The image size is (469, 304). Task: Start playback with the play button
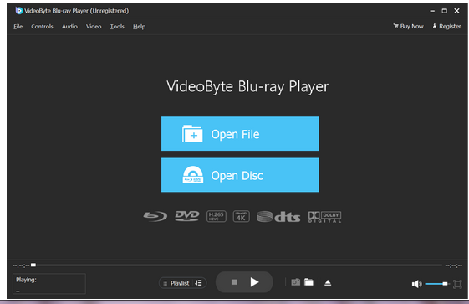(254, 282)
